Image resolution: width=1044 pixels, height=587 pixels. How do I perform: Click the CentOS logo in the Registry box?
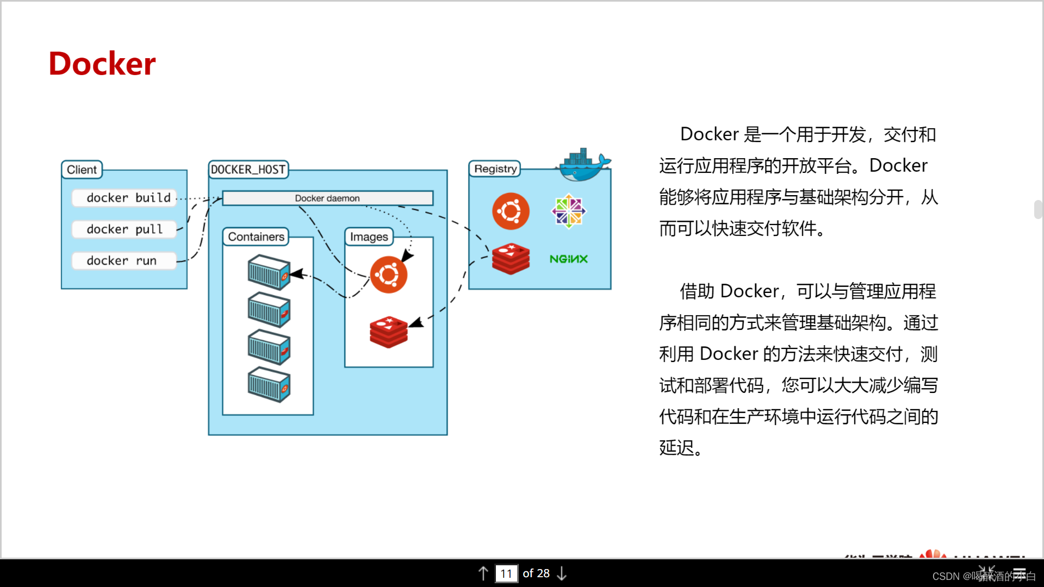[x=568, y=211]
